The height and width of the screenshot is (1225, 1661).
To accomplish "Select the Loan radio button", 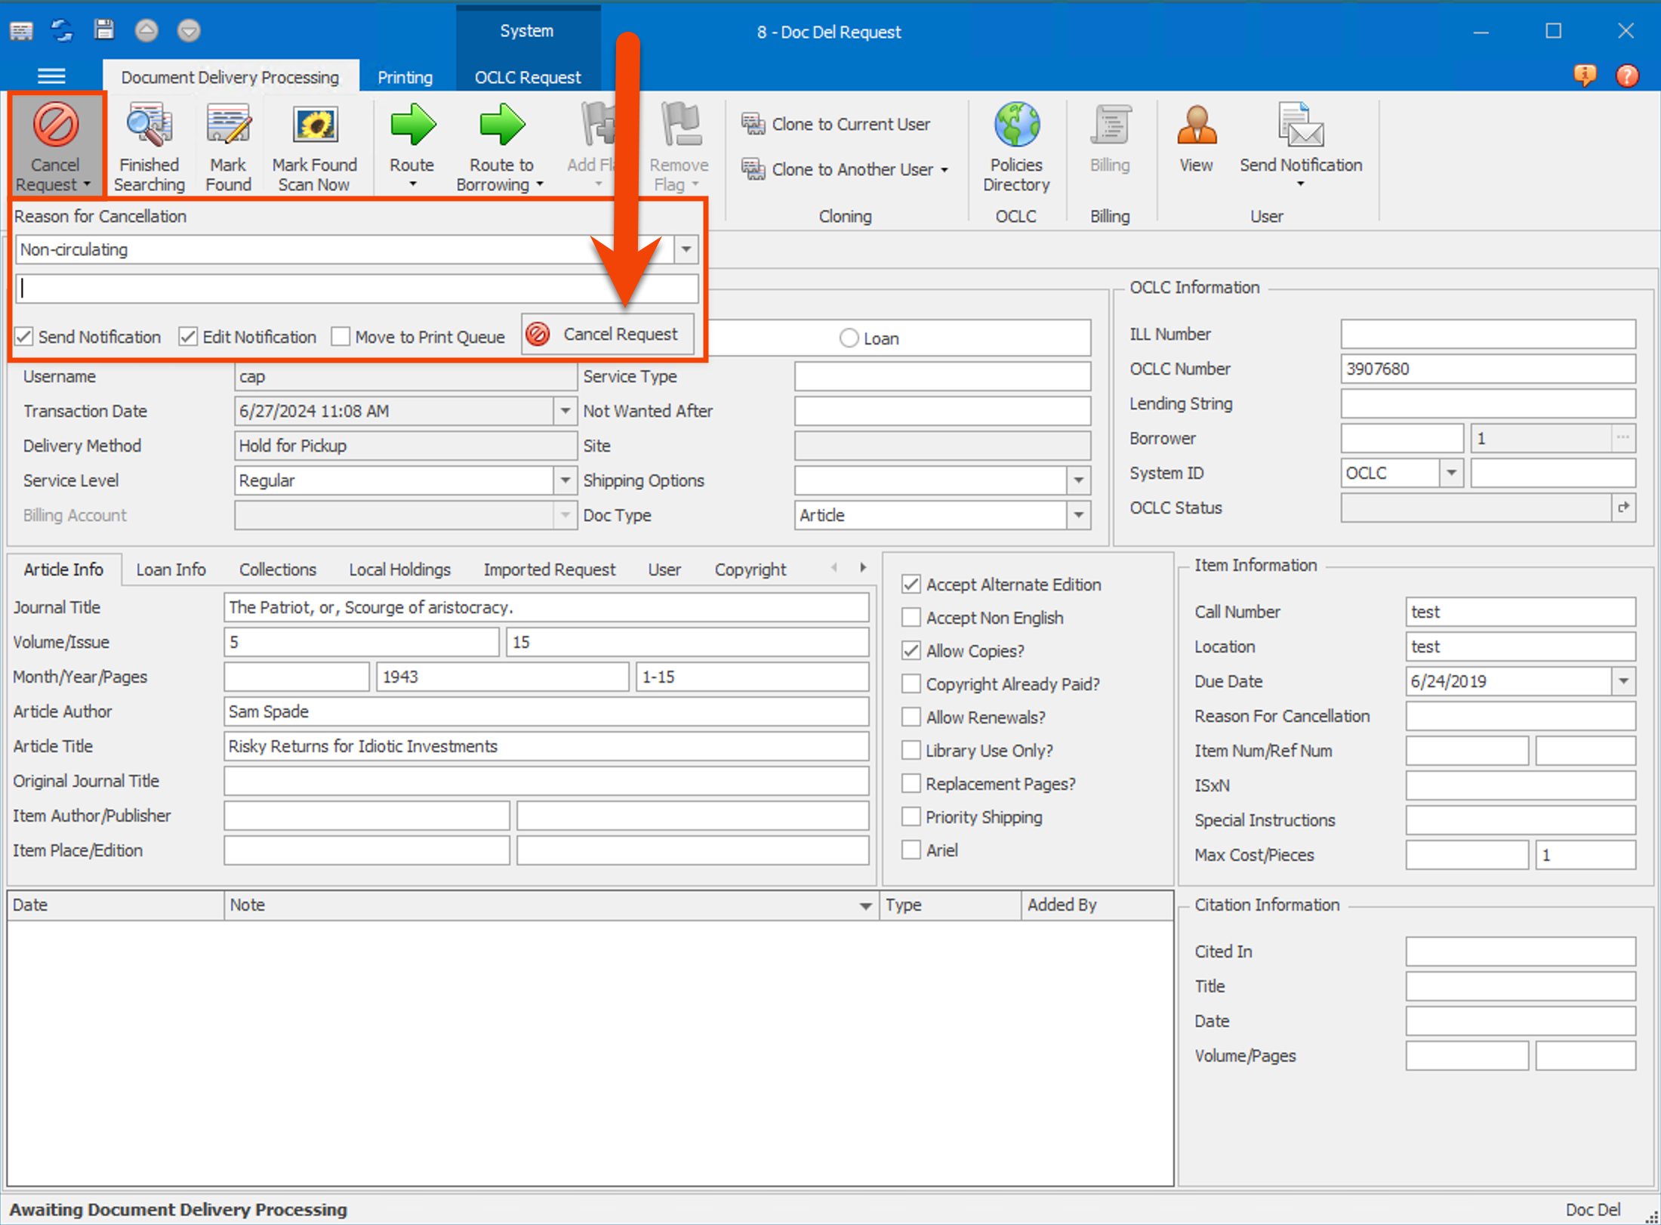I will (x=848, y=338).
